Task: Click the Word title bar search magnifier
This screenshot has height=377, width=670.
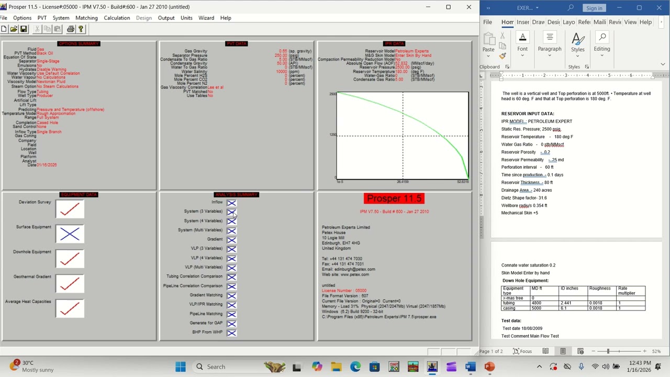Action: click(x=571, y=8)
